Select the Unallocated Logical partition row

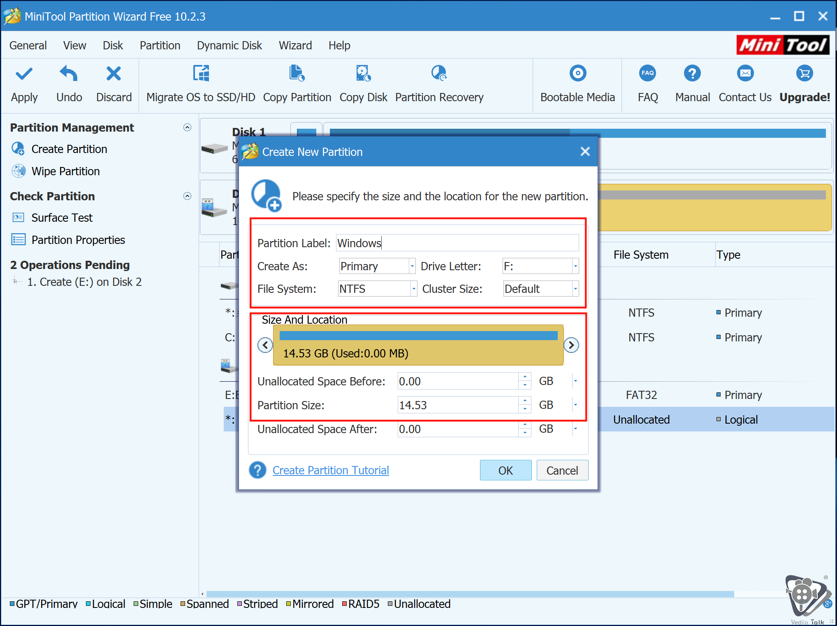click(716, 420)
